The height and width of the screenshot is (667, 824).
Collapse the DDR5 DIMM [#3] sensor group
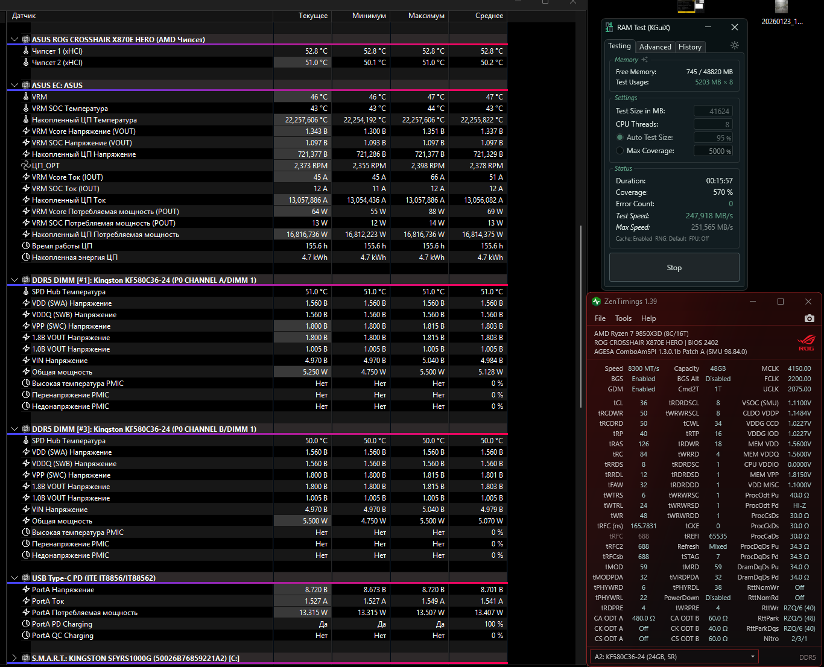(x=14, y=429)
